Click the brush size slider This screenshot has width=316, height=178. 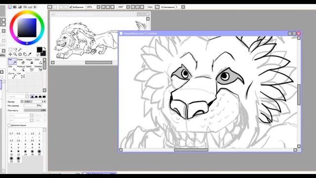pos(35,101)
